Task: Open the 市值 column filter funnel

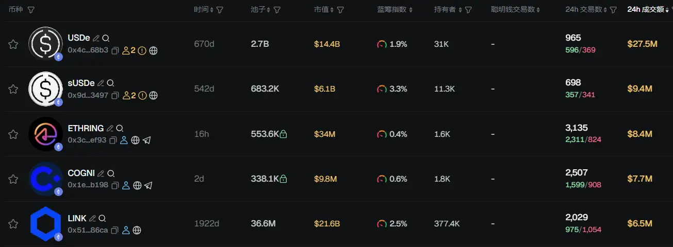Action: pyautogui.click(x=340, y=10)
